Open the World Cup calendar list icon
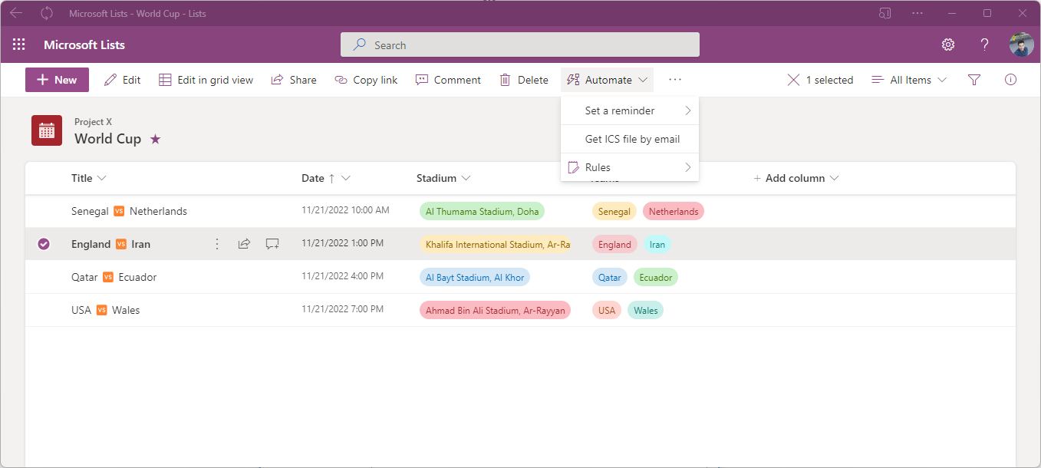The height and width of the screenshot is (468, 1041). click(x=47, y=130)
